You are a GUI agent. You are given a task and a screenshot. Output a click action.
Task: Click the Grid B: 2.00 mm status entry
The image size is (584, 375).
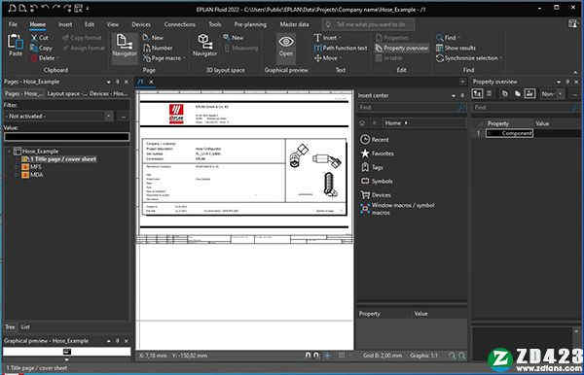click(x=383, y=356)
